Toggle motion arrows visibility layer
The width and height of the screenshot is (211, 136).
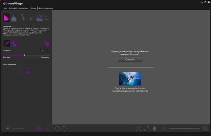tap(7, 70)
